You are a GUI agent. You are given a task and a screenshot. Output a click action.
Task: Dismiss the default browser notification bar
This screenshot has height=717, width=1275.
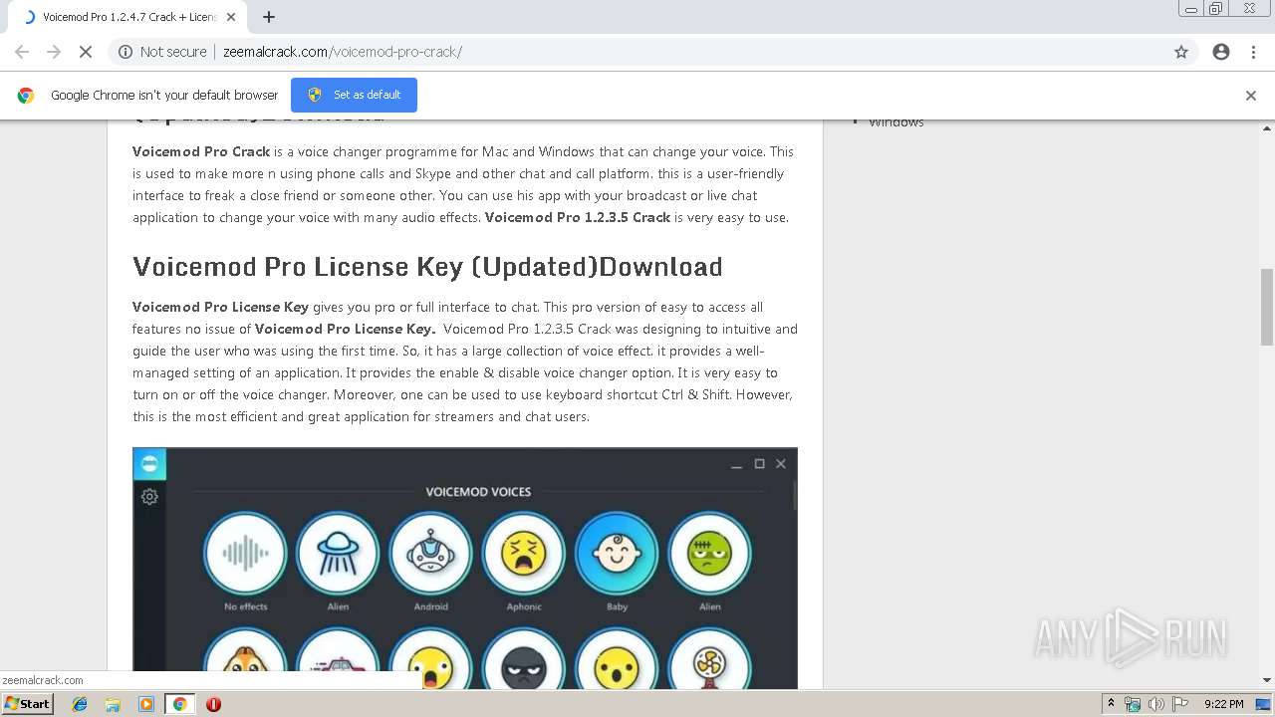coord(1251,96)
